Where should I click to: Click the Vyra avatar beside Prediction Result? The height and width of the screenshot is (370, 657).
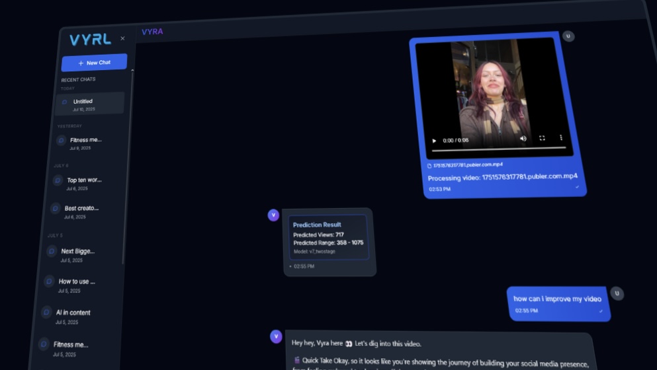[273, 215]
